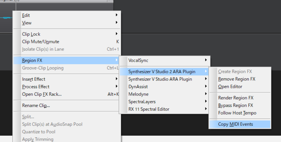This screenshot has height=142, width=281.
Task: Choose Remove Region FX
Action: pyautogui.click(x=240, y=79)
